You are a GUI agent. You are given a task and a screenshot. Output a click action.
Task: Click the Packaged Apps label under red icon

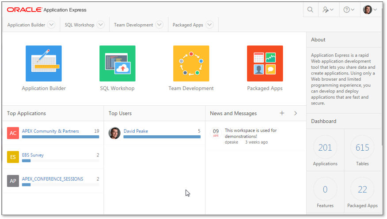point(265,88)
